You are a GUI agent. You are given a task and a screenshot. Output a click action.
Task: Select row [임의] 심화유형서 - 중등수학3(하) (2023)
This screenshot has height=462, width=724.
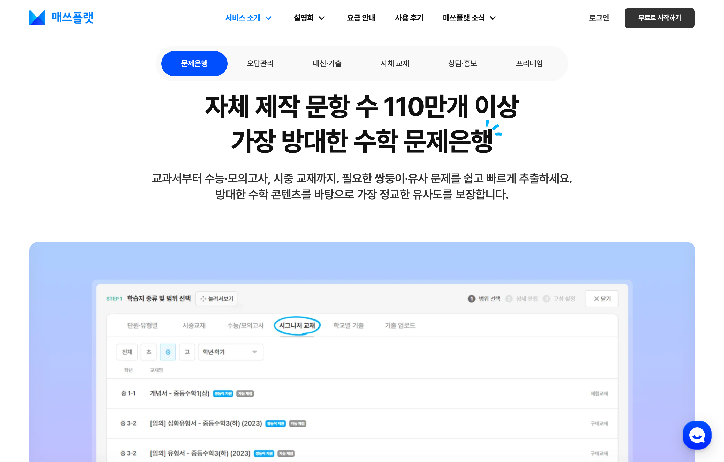[362, 423]
